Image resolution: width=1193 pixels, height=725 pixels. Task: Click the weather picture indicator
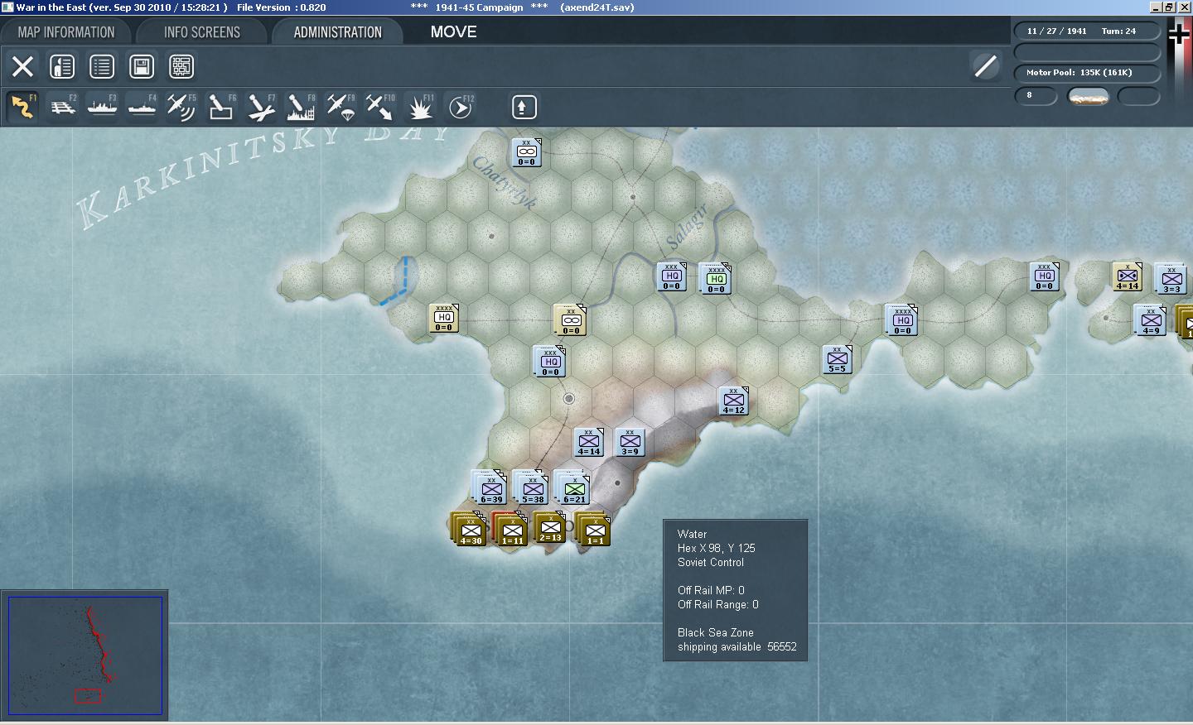point(1089,96)
